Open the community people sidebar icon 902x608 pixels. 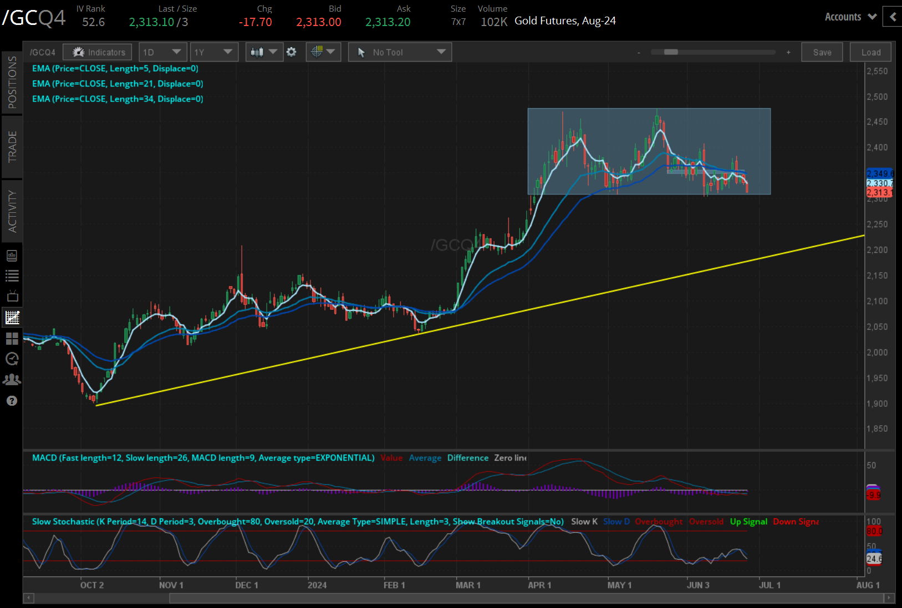click(12, 380)
